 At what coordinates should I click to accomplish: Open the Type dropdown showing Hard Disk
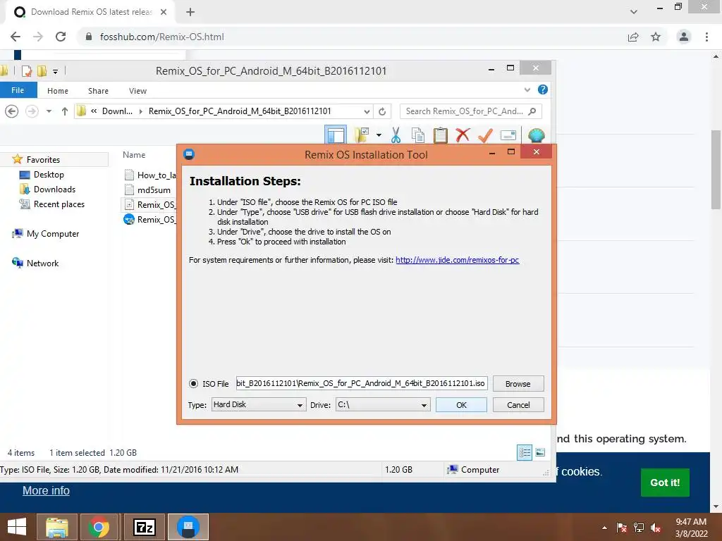pyautogui.click(x=259, y=405)
